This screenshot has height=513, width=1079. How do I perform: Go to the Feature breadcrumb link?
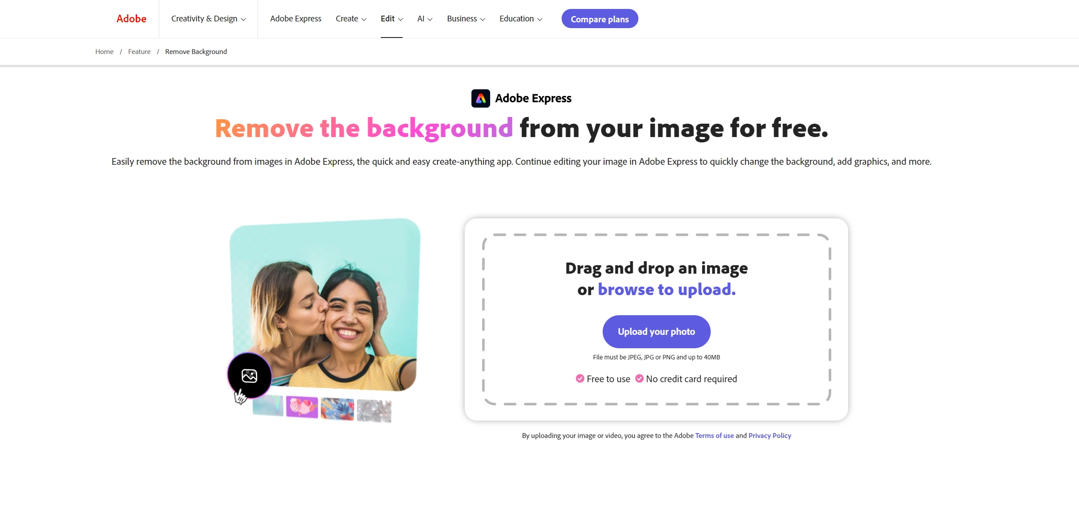coord(139,52)
